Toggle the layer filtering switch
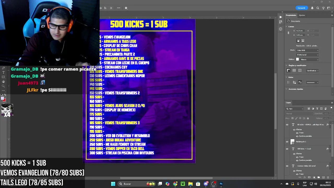334x188 pixels. click(331, 108)
